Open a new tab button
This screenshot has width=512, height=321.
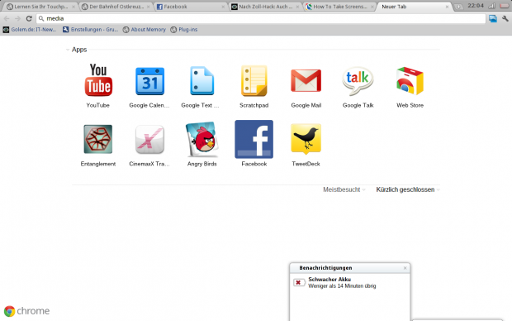458,7
